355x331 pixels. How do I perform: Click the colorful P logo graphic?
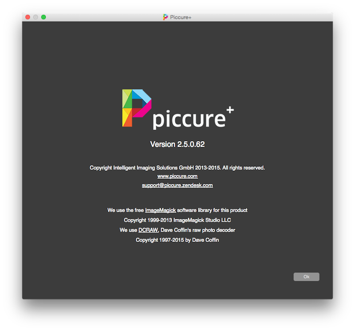point(137,108)
